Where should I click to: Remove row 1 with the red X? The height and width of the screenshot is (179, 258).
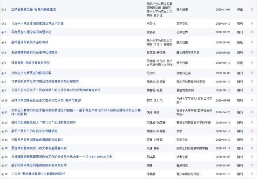click(x=252, y=9)
